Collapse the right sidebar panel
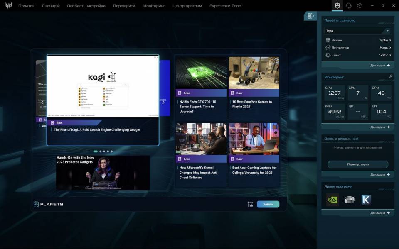This screenshot has height=249, width=399. pyautogui.click(x=310, y=16)
